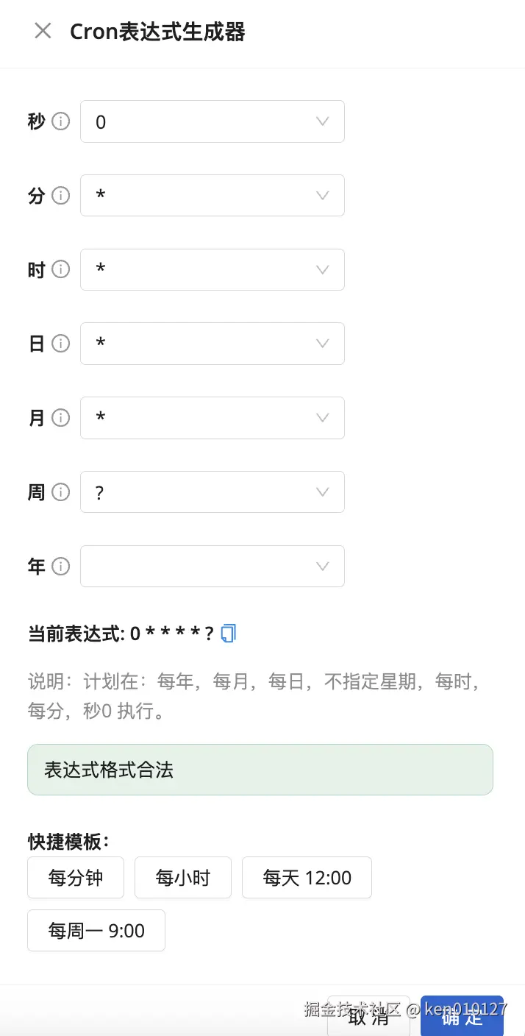The height and width of the screenshot is (1036, 525).
Task: Select the 每小时 template
Action: point(182,877)
